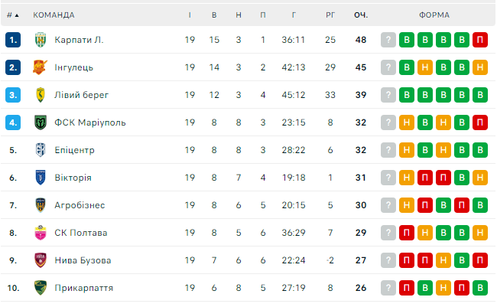Click the Прикарпаття club logo

pyautogui.click(x=41, y=288)
